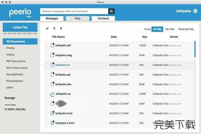
Task: Select Photos category
Action: (x=10, y=48)
